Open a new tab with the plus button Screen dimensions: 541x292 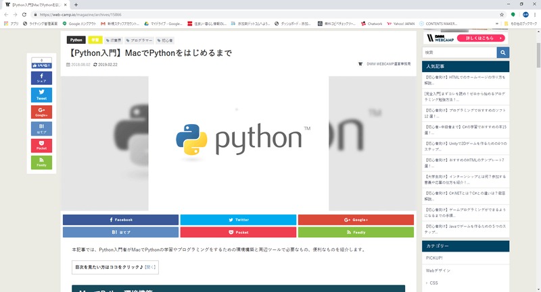coord(76,5)
